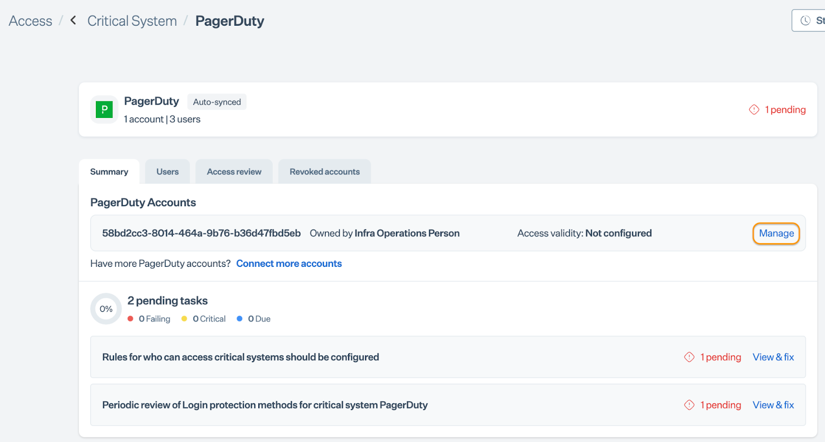
Task: Click the Auto-synced badge
Action: (x=217, y=102)
